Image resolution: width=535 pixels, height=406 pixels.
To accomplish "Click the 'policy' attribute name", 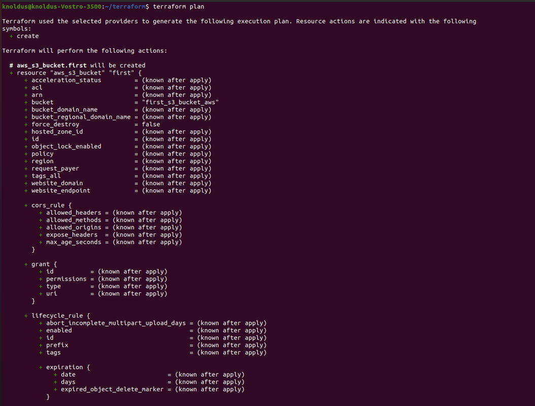I will pos(42,154).
